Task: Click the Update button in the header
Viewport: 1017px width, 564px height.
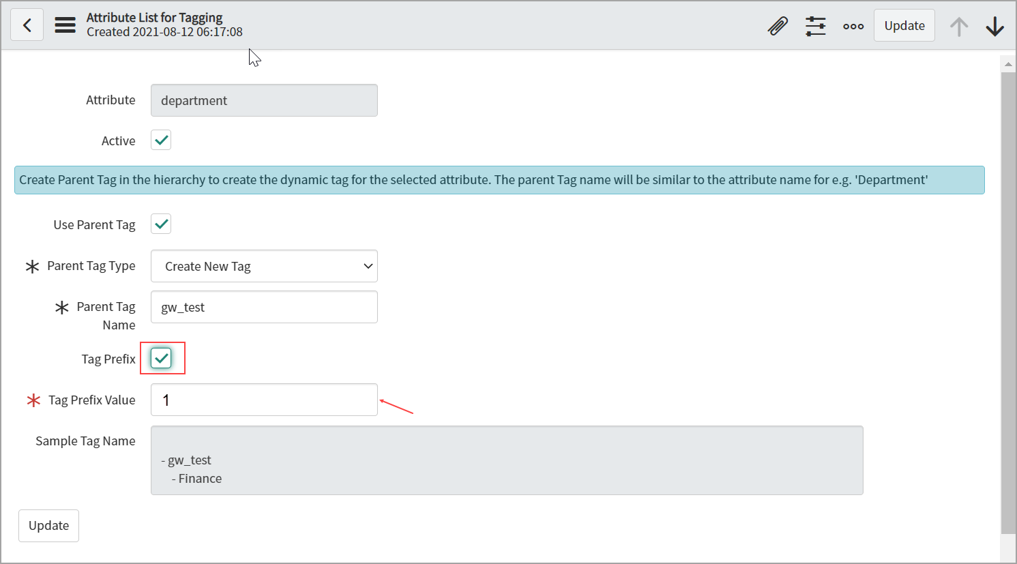Action: pyautogui.click(x=904, y=25)
